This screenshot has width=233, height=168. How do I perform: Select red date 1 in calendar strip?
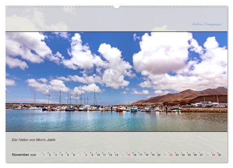pyautogui.click(x=43, y=155)
